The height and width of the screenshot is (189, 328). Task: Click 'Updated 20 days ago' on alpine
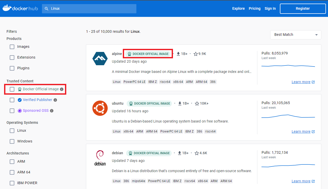(x=129, y=61)
